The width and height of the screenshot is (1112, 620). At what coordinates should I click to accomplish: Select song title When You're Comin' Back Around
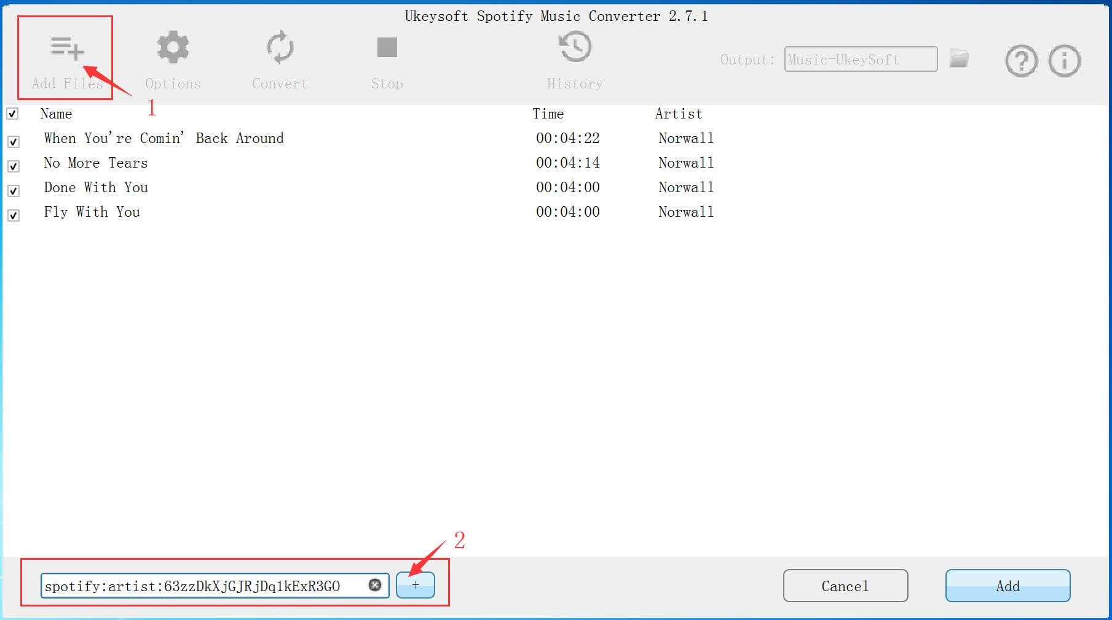click(164, 138)
